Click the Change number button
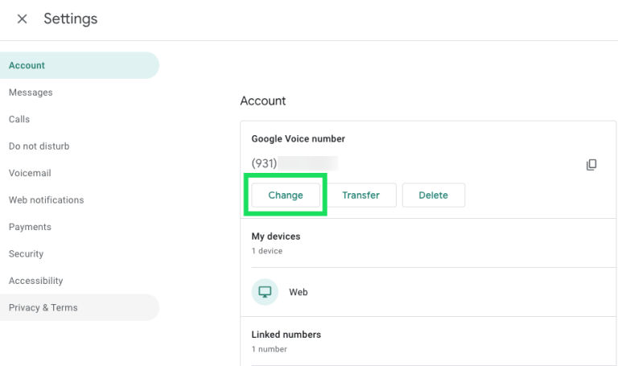618x366 pixels. click(x=286, y=195)
